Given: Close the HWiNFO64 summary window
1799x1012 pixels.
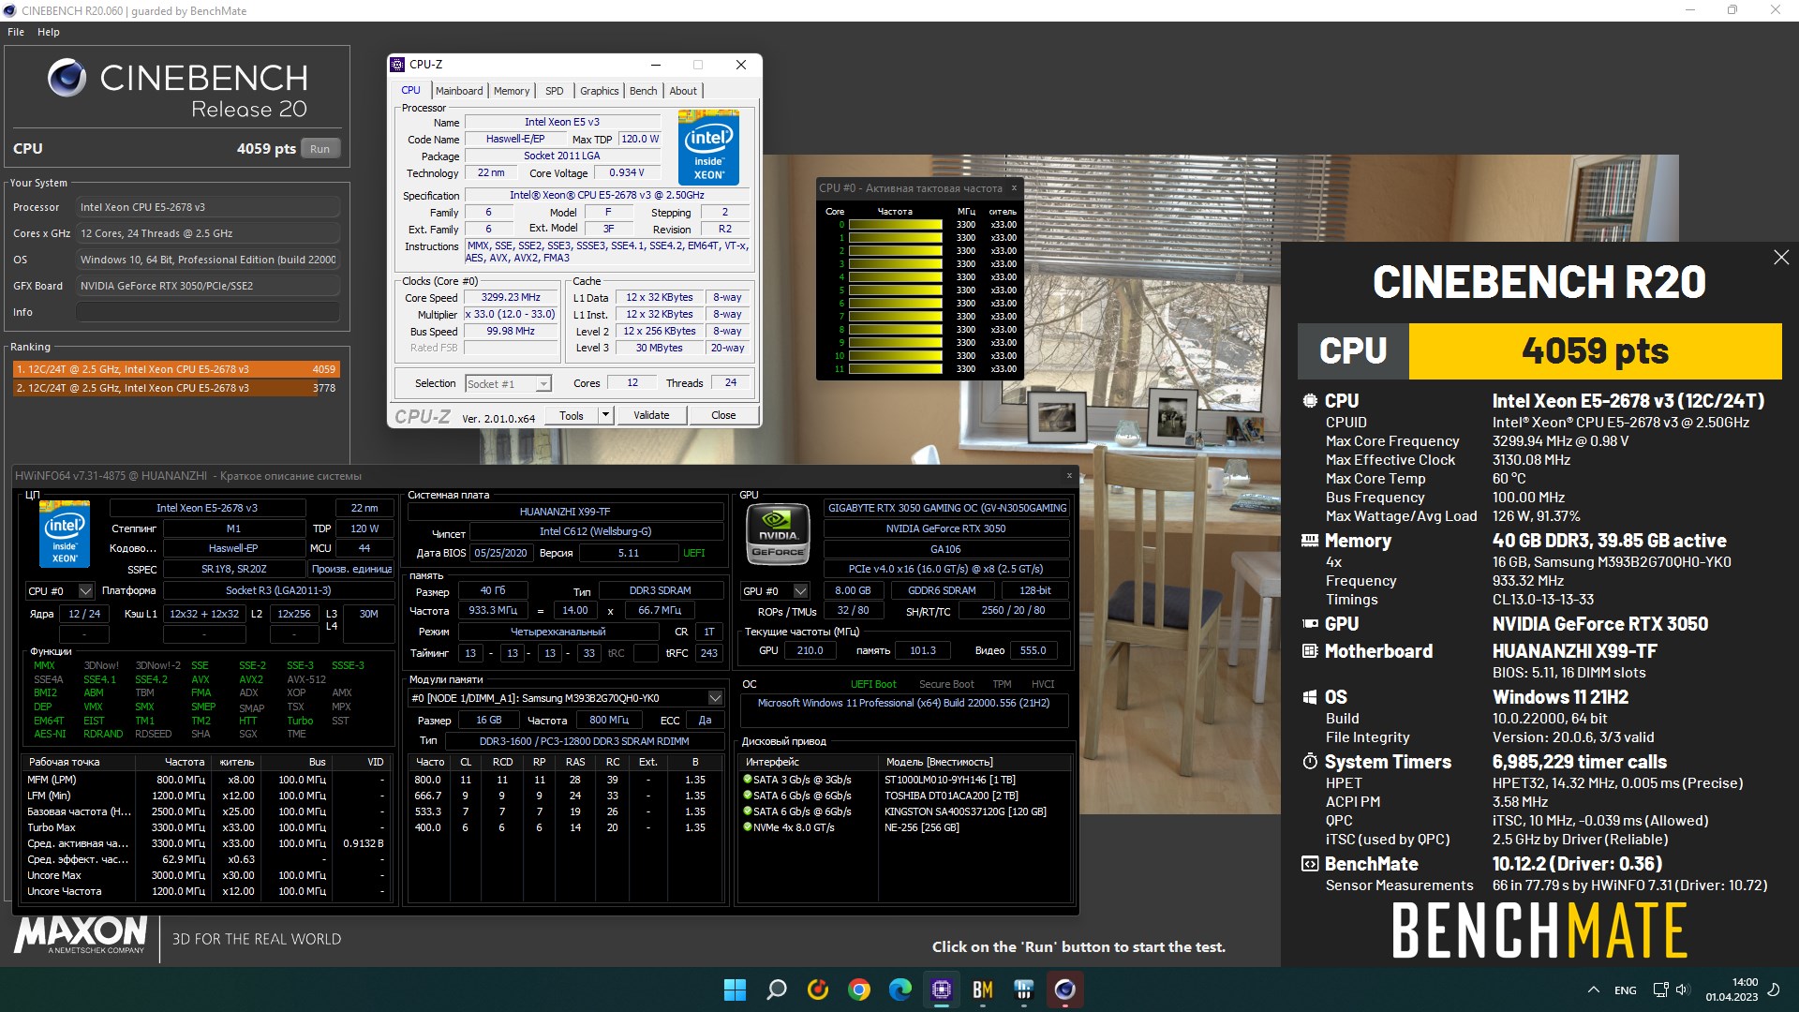Looking at the screenshot, I should 1069,475.
